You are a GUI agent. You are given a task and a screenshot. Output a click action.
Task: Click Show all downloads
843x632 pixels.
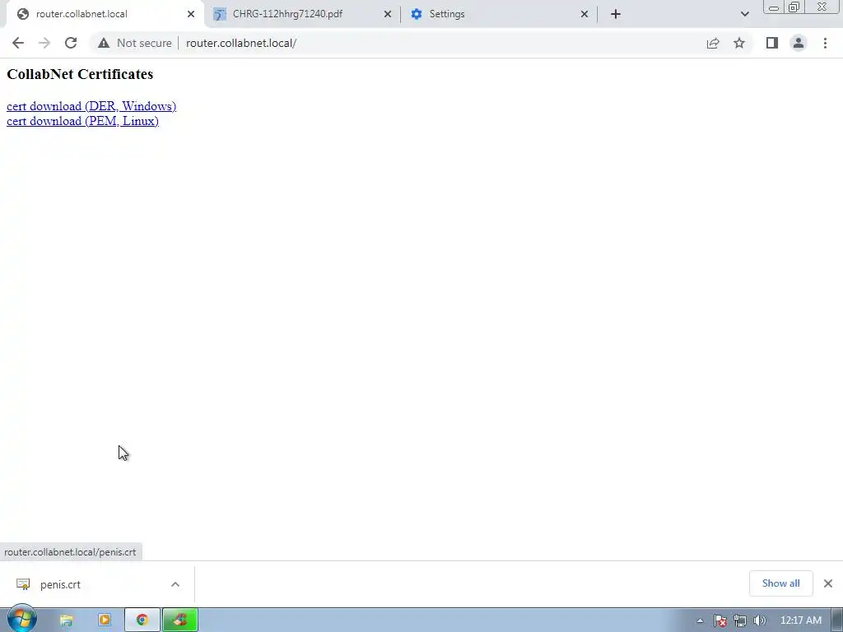780,583
